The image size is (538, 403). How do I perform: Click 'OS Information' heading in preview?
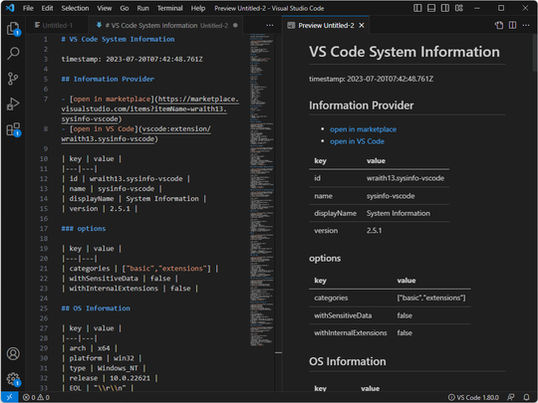pos(348,361)
